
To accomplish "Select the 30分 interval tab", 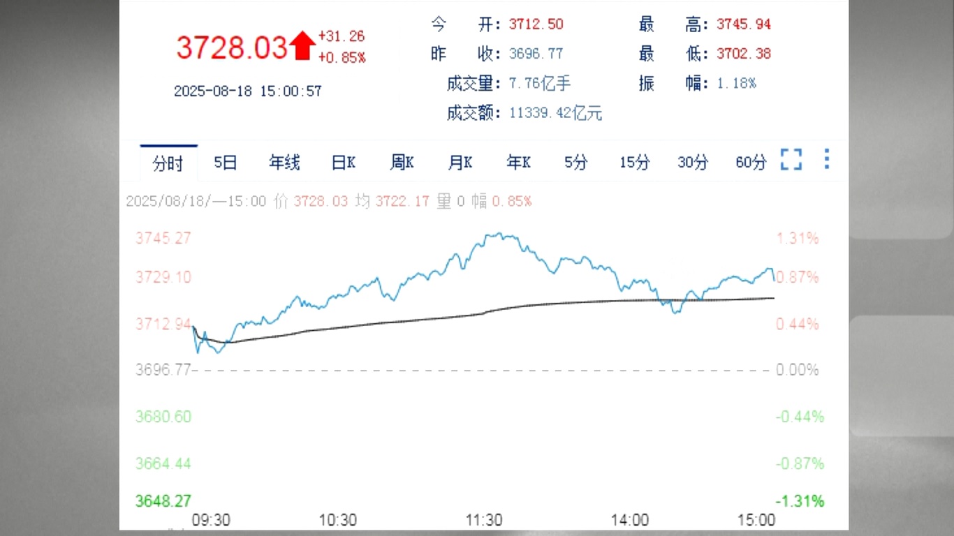I will (692, 162).
